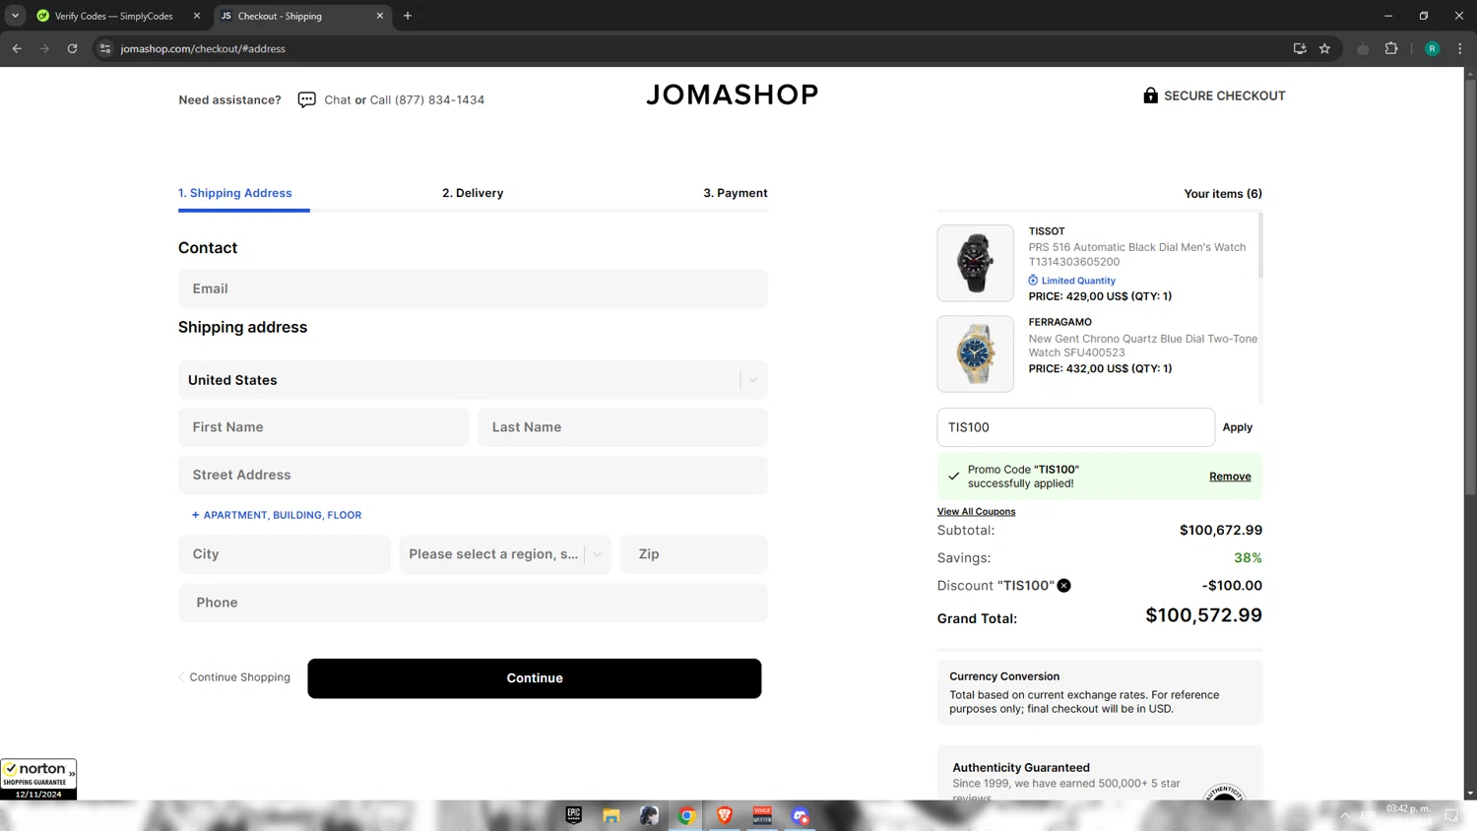
Task: Click the Ferragamo Chrono watch thumbnail
Action: (975, 353)
